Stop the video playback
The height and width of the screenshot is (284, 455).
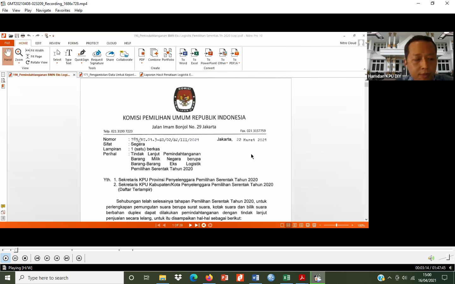[x=25, y=258]
